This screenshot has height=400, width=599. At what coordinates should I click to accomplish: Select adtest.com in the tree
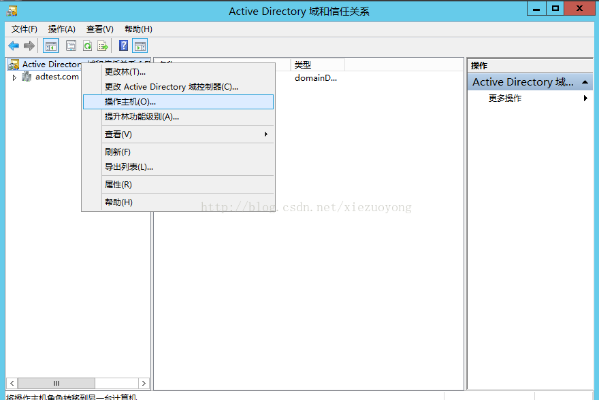pyautogui.click(x=57, y=77)
